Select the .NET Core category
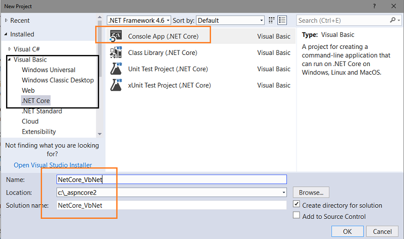The image size is (404, 239). click(x=35, y=101)
